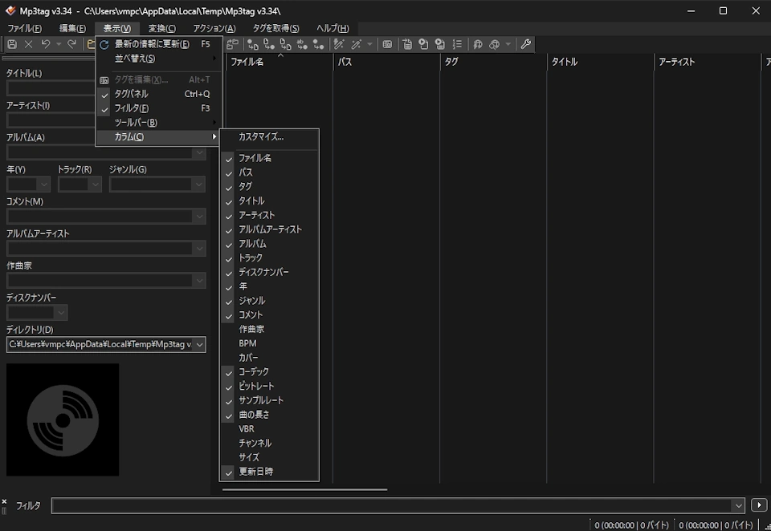Open Options via the wrench toolbar icon
The height and width of the screenshot is (531, 771).
526,44
